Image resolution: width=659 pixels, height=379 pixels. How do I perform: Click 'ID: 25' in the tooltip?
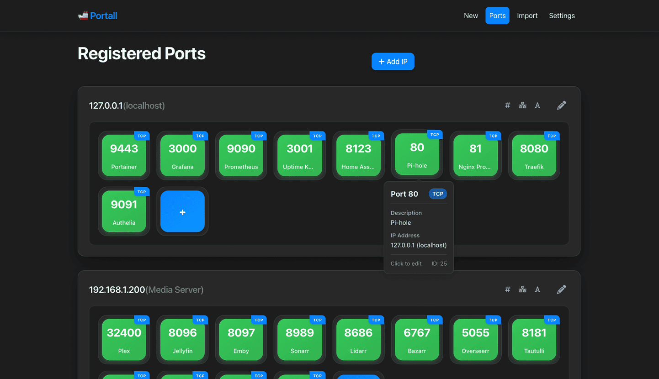pyautogui.click(x=439, y=263)
